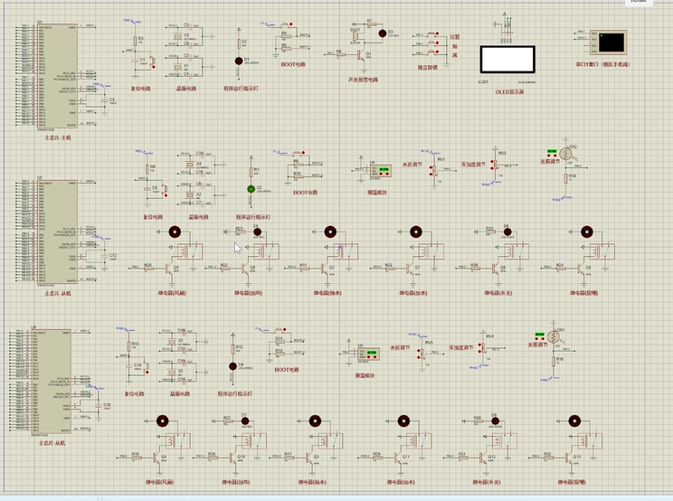
Task: Click the 串口1窗口 virtual terminal component
Action: pyautogui.click(x=608, y=42)
